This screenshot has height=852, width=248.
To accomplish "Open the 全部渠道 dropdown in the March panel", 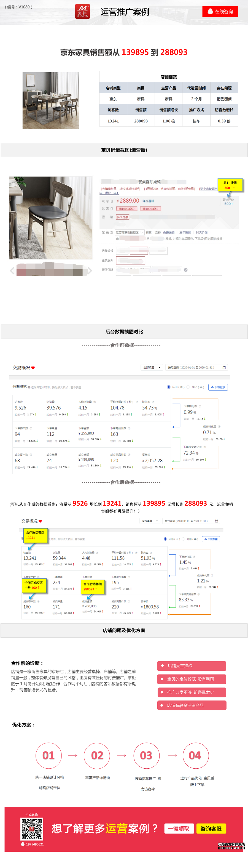I will (x=150, y=521).
